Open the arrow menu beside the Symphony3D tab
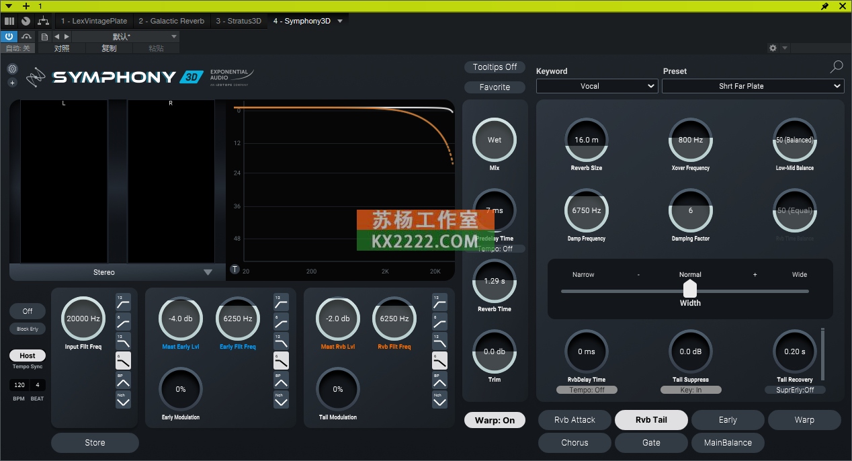The image size is (852, 461). click(340, 21)
